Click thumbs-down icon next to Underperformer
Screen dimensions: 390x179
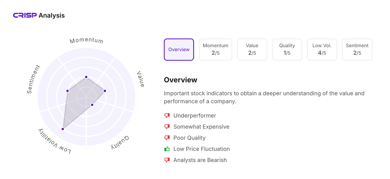point(167,115)
